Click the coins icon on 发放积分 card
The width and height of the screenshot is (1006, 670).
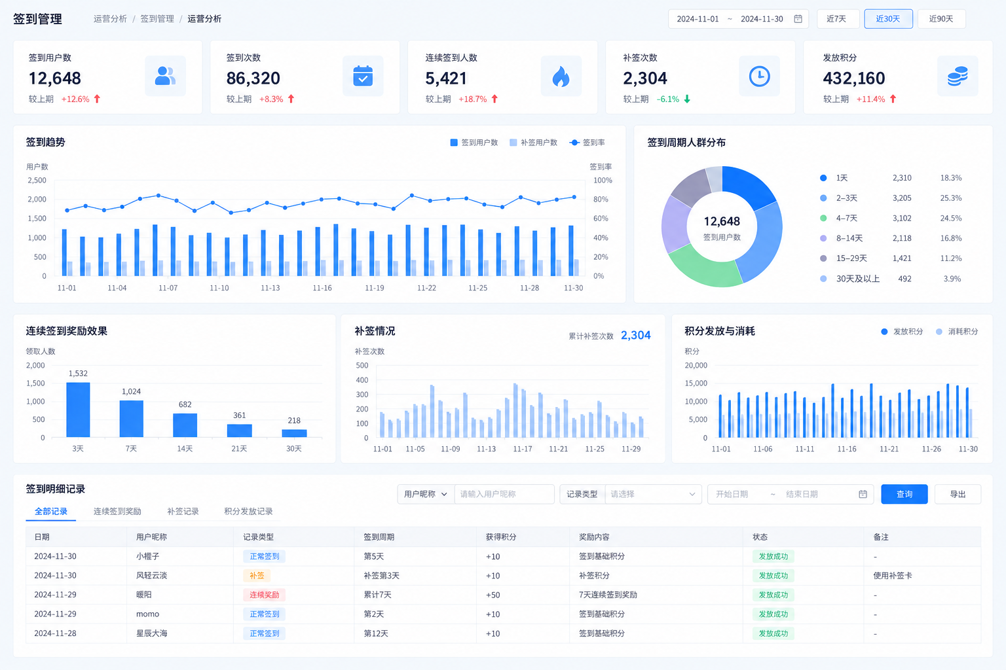point(958,76)
